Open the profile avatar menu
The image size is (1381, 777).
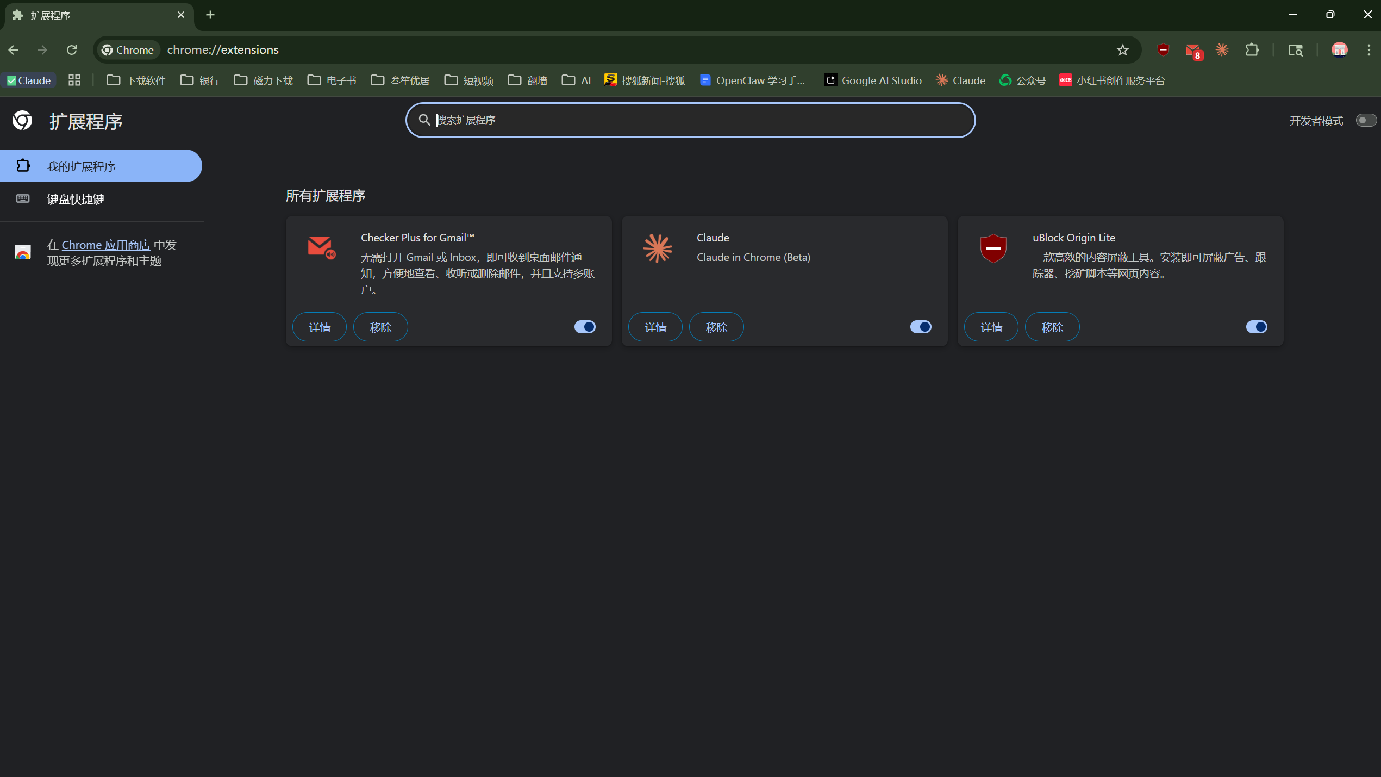click(x=1340, y=50)
